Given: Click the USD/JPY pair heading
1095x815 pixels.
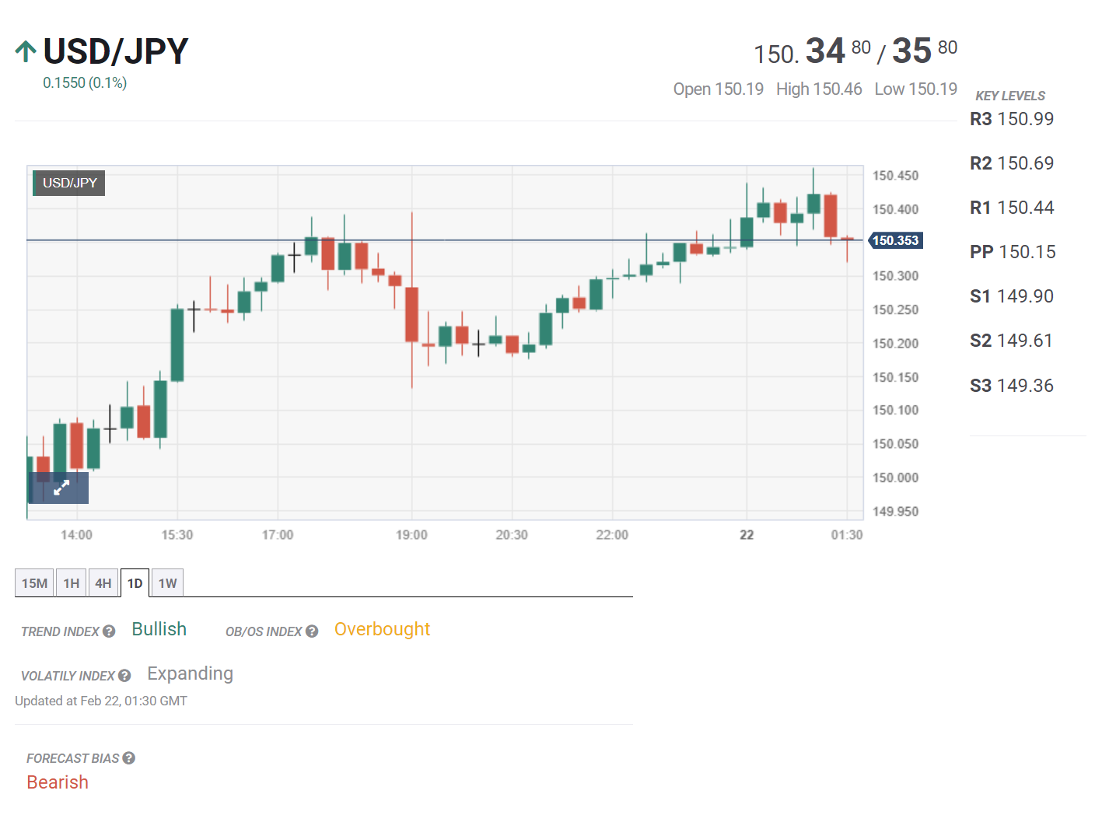Looking at the screenshot, I should point(116,51).
